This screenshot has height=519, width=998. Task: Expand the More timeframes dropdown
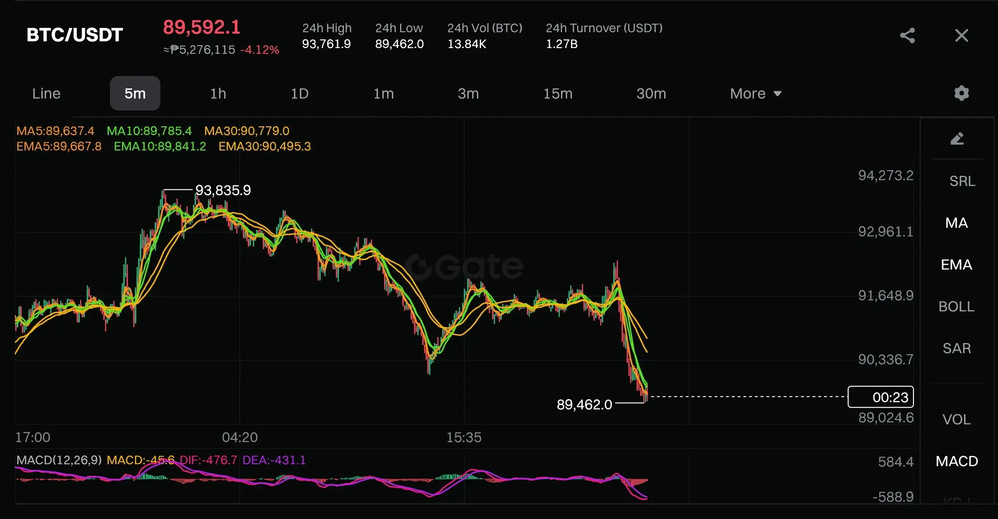click(755, 94)
